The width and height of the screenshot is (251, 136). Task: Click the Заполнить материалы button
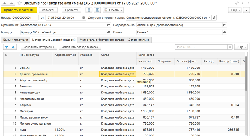(39, 47)
